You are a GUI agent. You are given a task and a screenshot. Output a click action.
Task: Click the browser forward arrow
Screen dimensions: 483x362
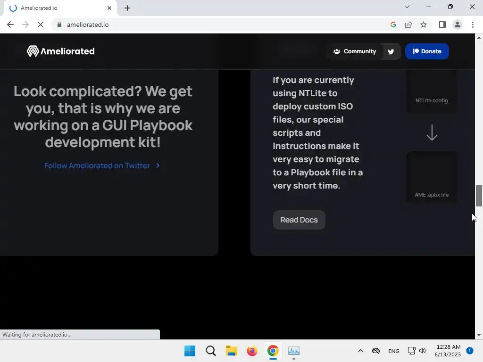[x=25, y=25]
